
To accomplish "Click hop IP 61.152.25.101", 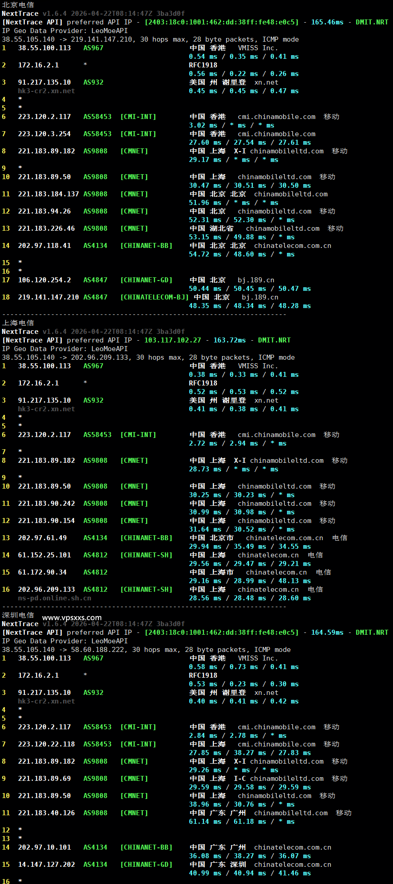I will (x=44, y=555).
